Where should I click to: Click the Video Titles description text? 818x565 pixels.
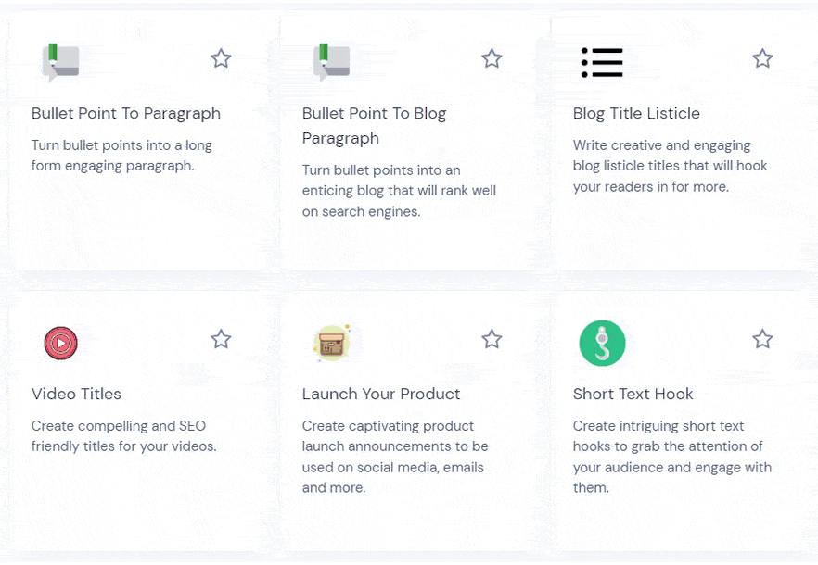(x=123, y=436)
